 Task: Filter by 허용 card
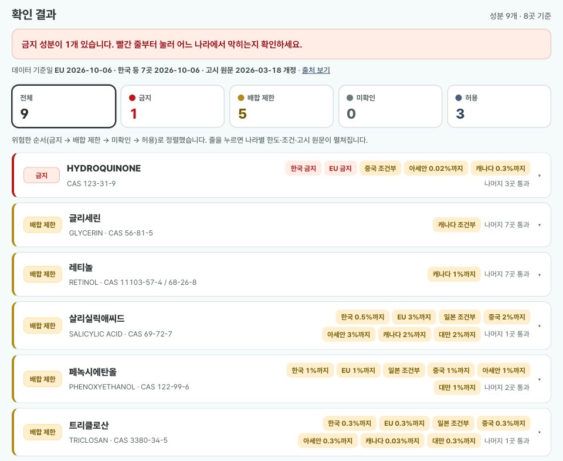pos(499,106)
